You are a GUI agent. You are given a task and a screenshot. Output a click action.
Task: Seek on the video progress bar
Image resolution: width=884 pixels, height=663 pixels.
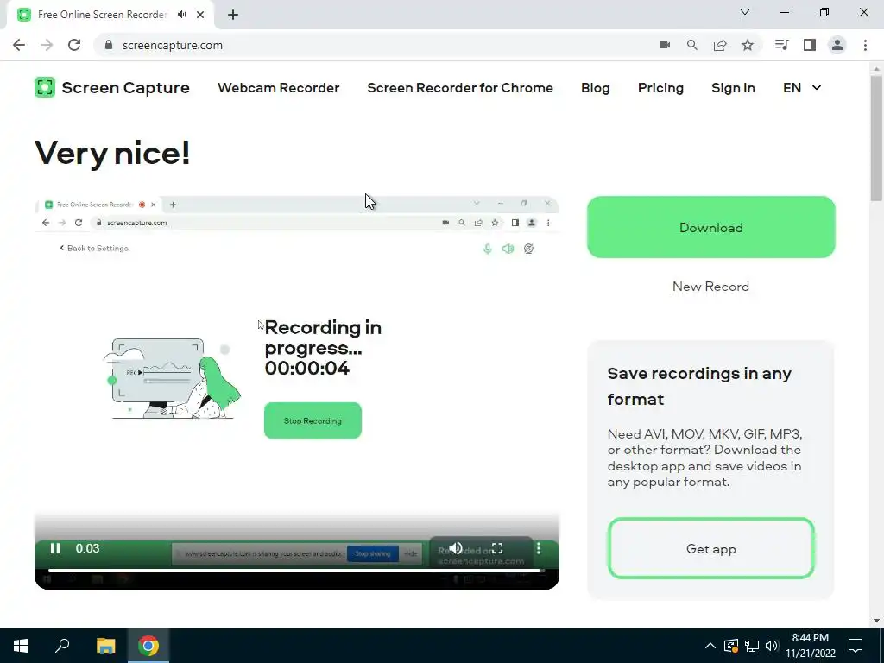pos(297,571)
